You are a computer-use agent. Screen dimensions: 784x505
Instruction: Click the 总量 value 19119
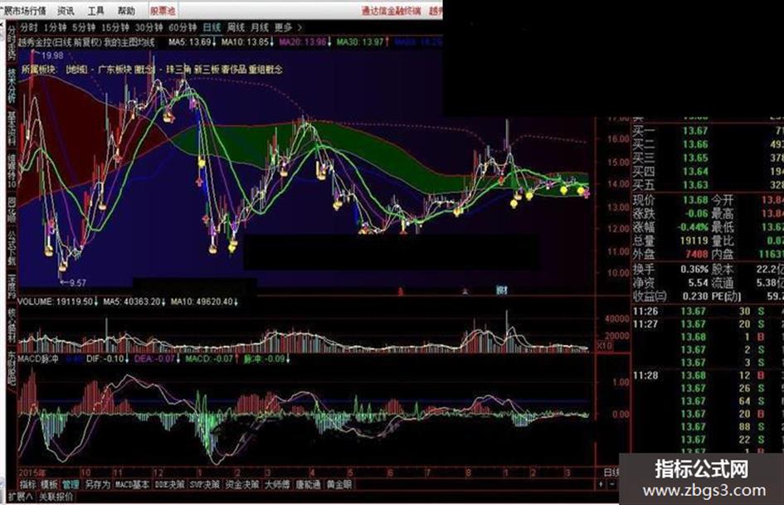click(694, 240)
